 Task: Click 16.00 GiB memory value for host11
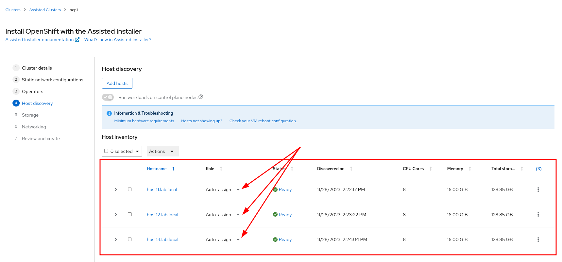click(457, 189)
